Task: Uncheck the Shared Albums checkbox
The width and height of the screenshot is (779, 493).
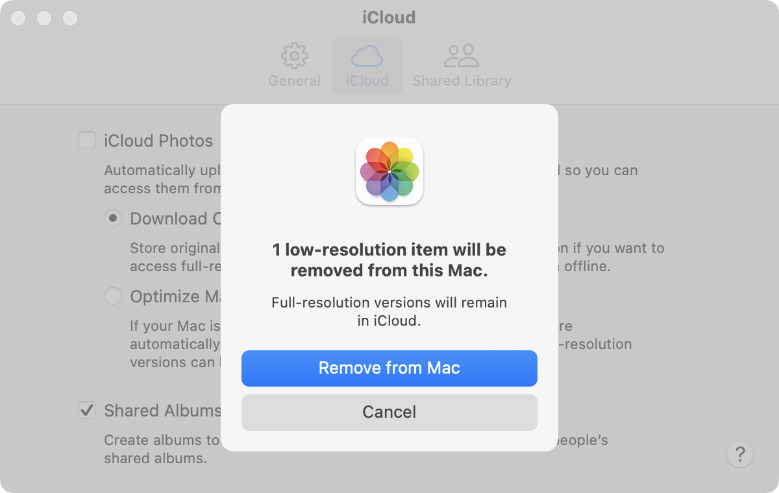Action: click(87, 410)
